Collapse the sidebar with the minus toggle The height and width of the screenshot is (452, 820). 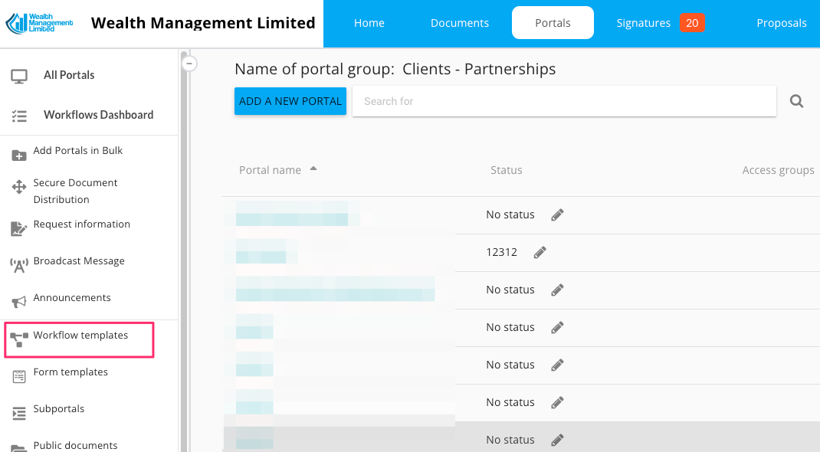coord(189,64)
